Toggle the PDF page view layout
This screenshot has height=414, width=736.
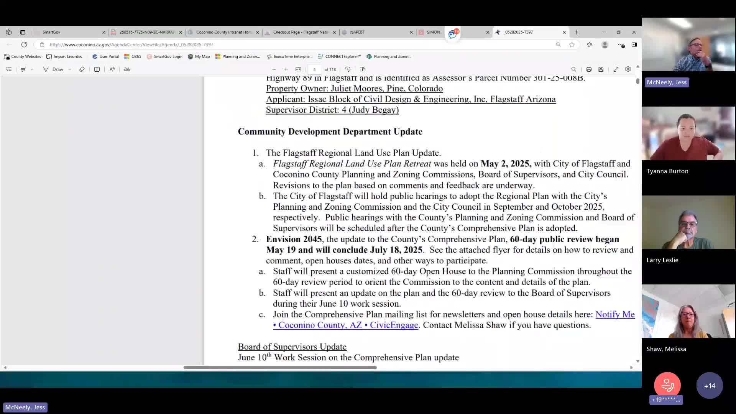point(363,69)
